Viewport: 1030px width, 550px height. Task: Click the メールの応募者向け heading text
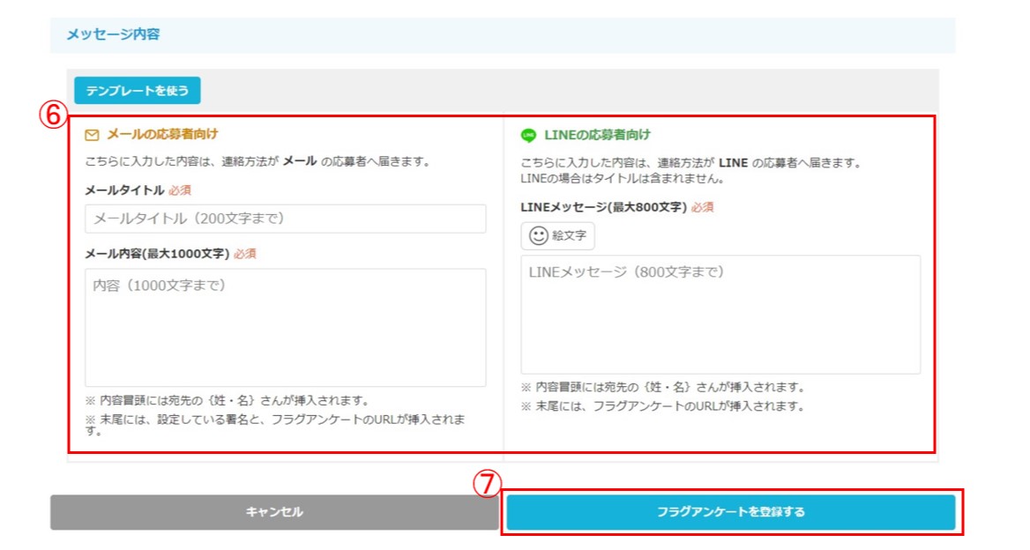[x=162, y=135]
